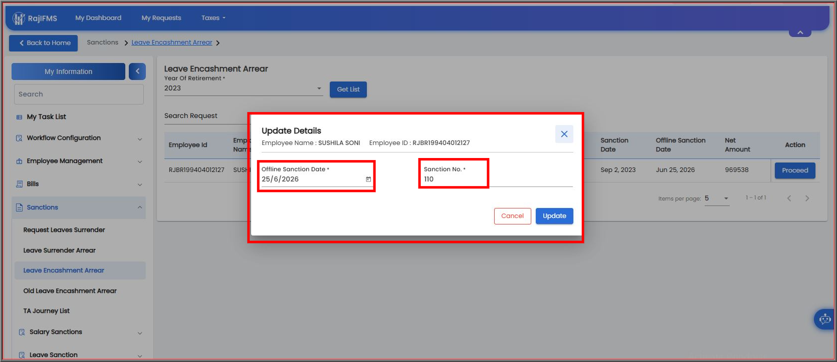Click the My Information button
837x362 pixels.
68,71
